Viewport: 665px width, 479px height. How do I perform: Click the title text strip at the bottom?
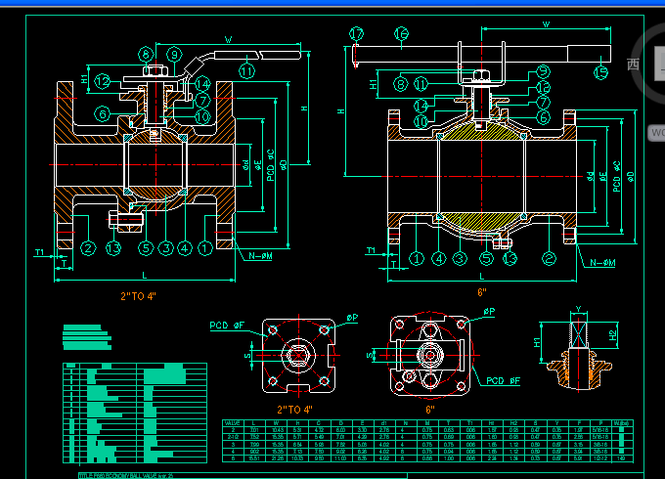coord(125,476)
